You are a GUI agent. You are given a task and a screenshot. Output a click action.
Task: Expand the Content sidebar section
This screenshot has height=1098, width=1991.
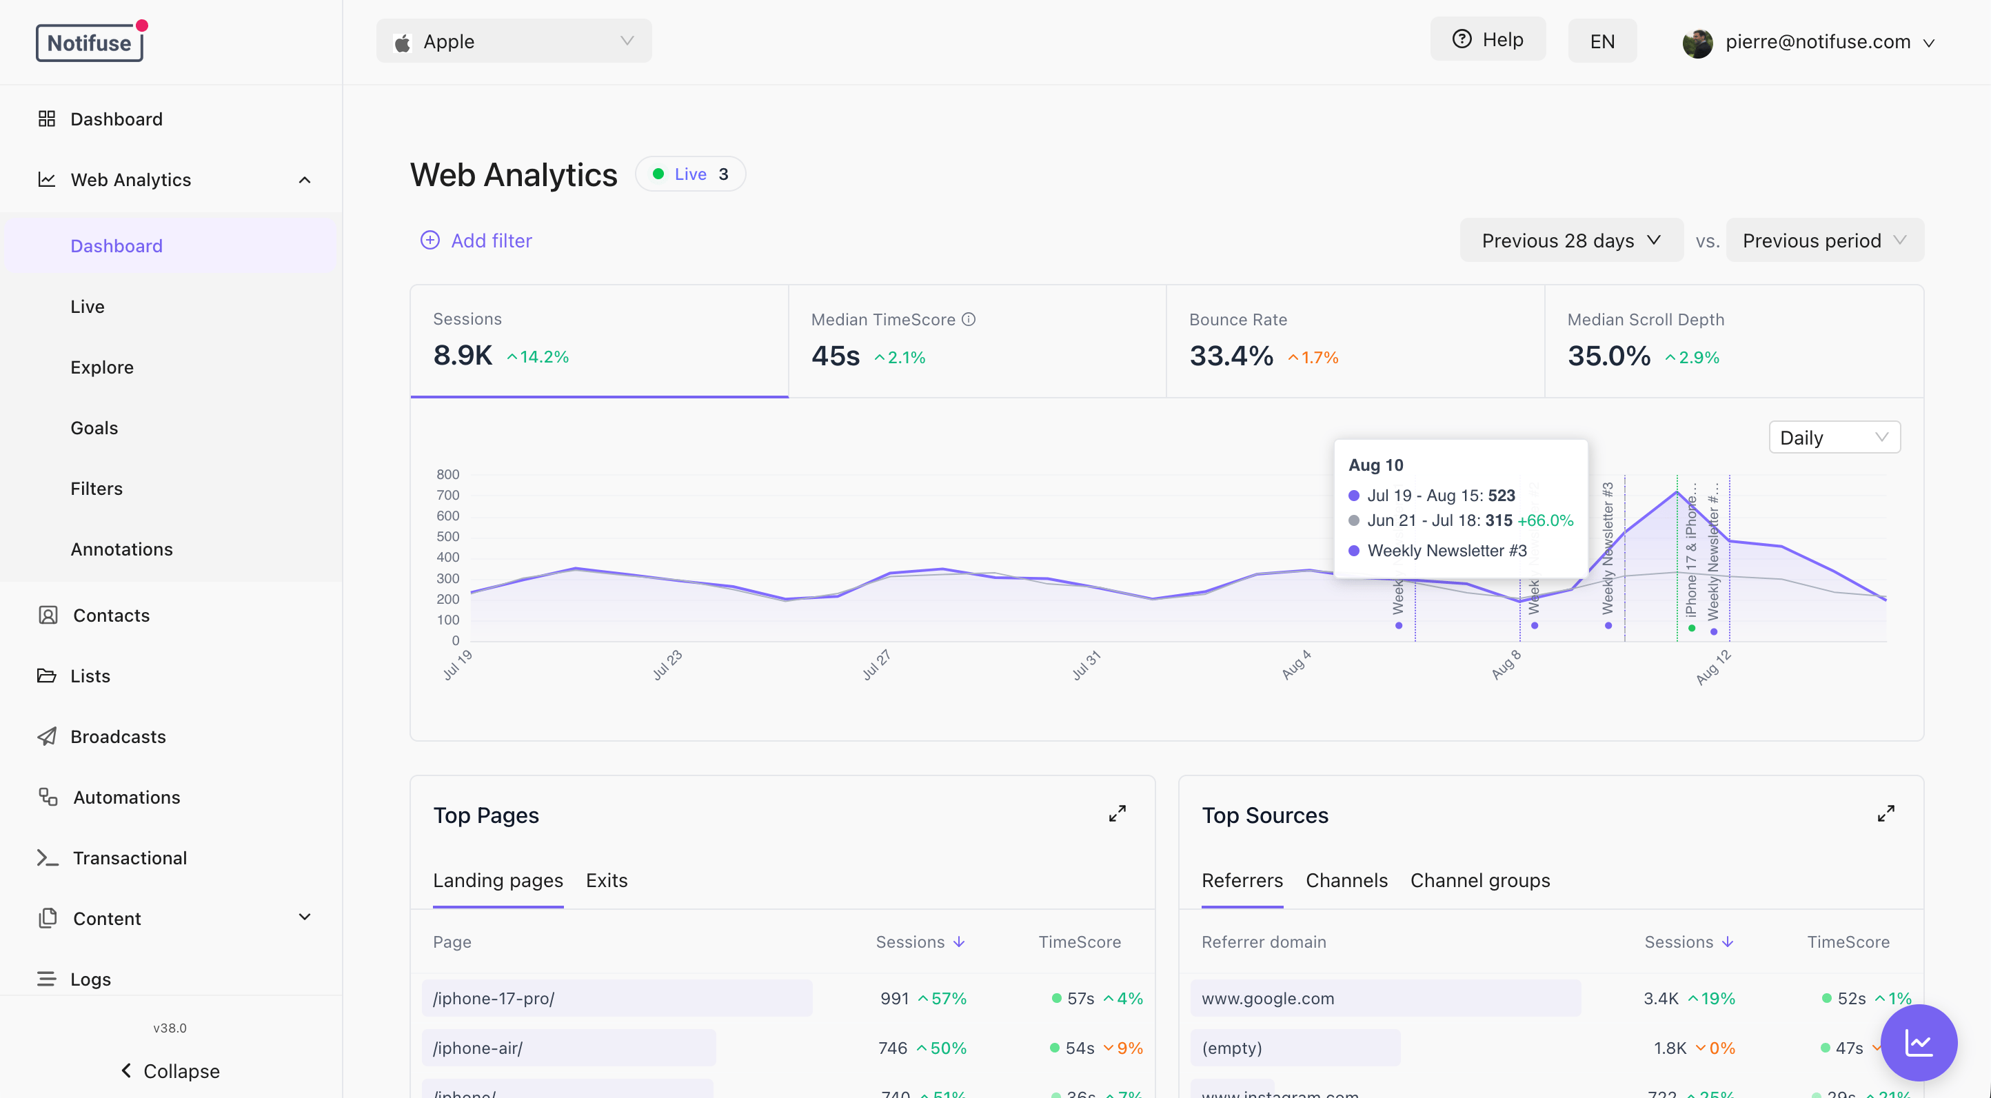305,917
